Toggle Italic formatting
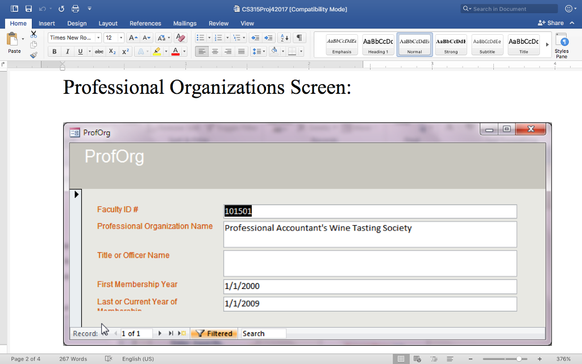This screenshot has height=364, width=582. 68,52
